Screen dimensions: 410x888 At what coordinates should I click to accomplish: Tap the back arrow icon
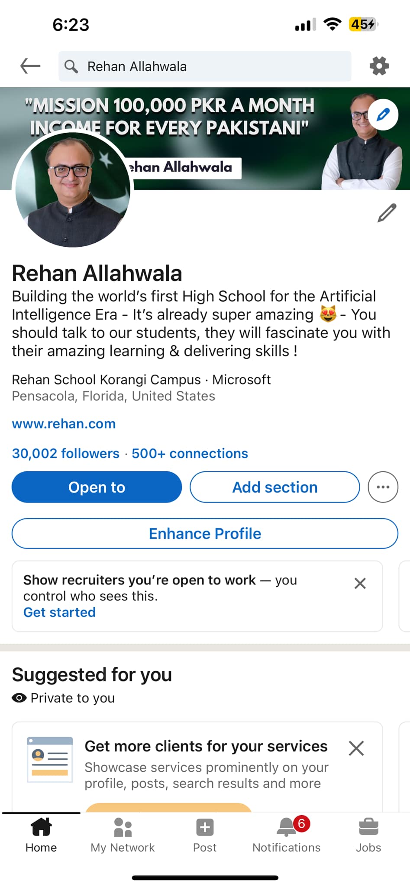[30, 66]
